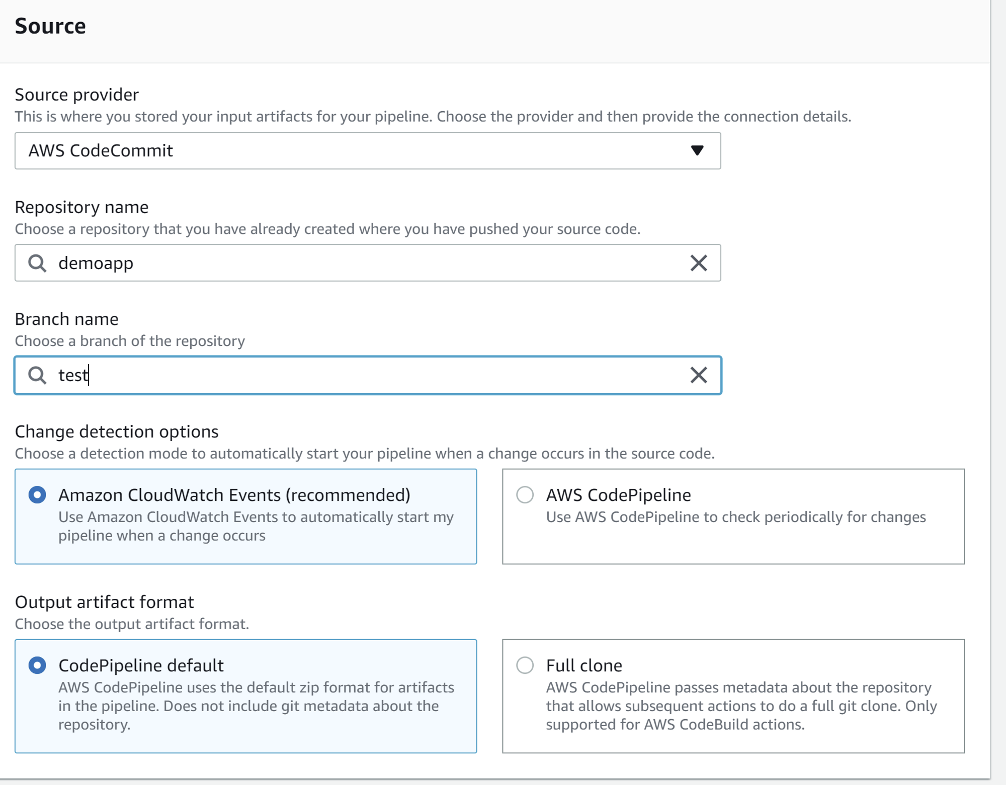Click the 'Choose a branch of the repository' hint
The image size is (1006, 785).
[130, 341]
